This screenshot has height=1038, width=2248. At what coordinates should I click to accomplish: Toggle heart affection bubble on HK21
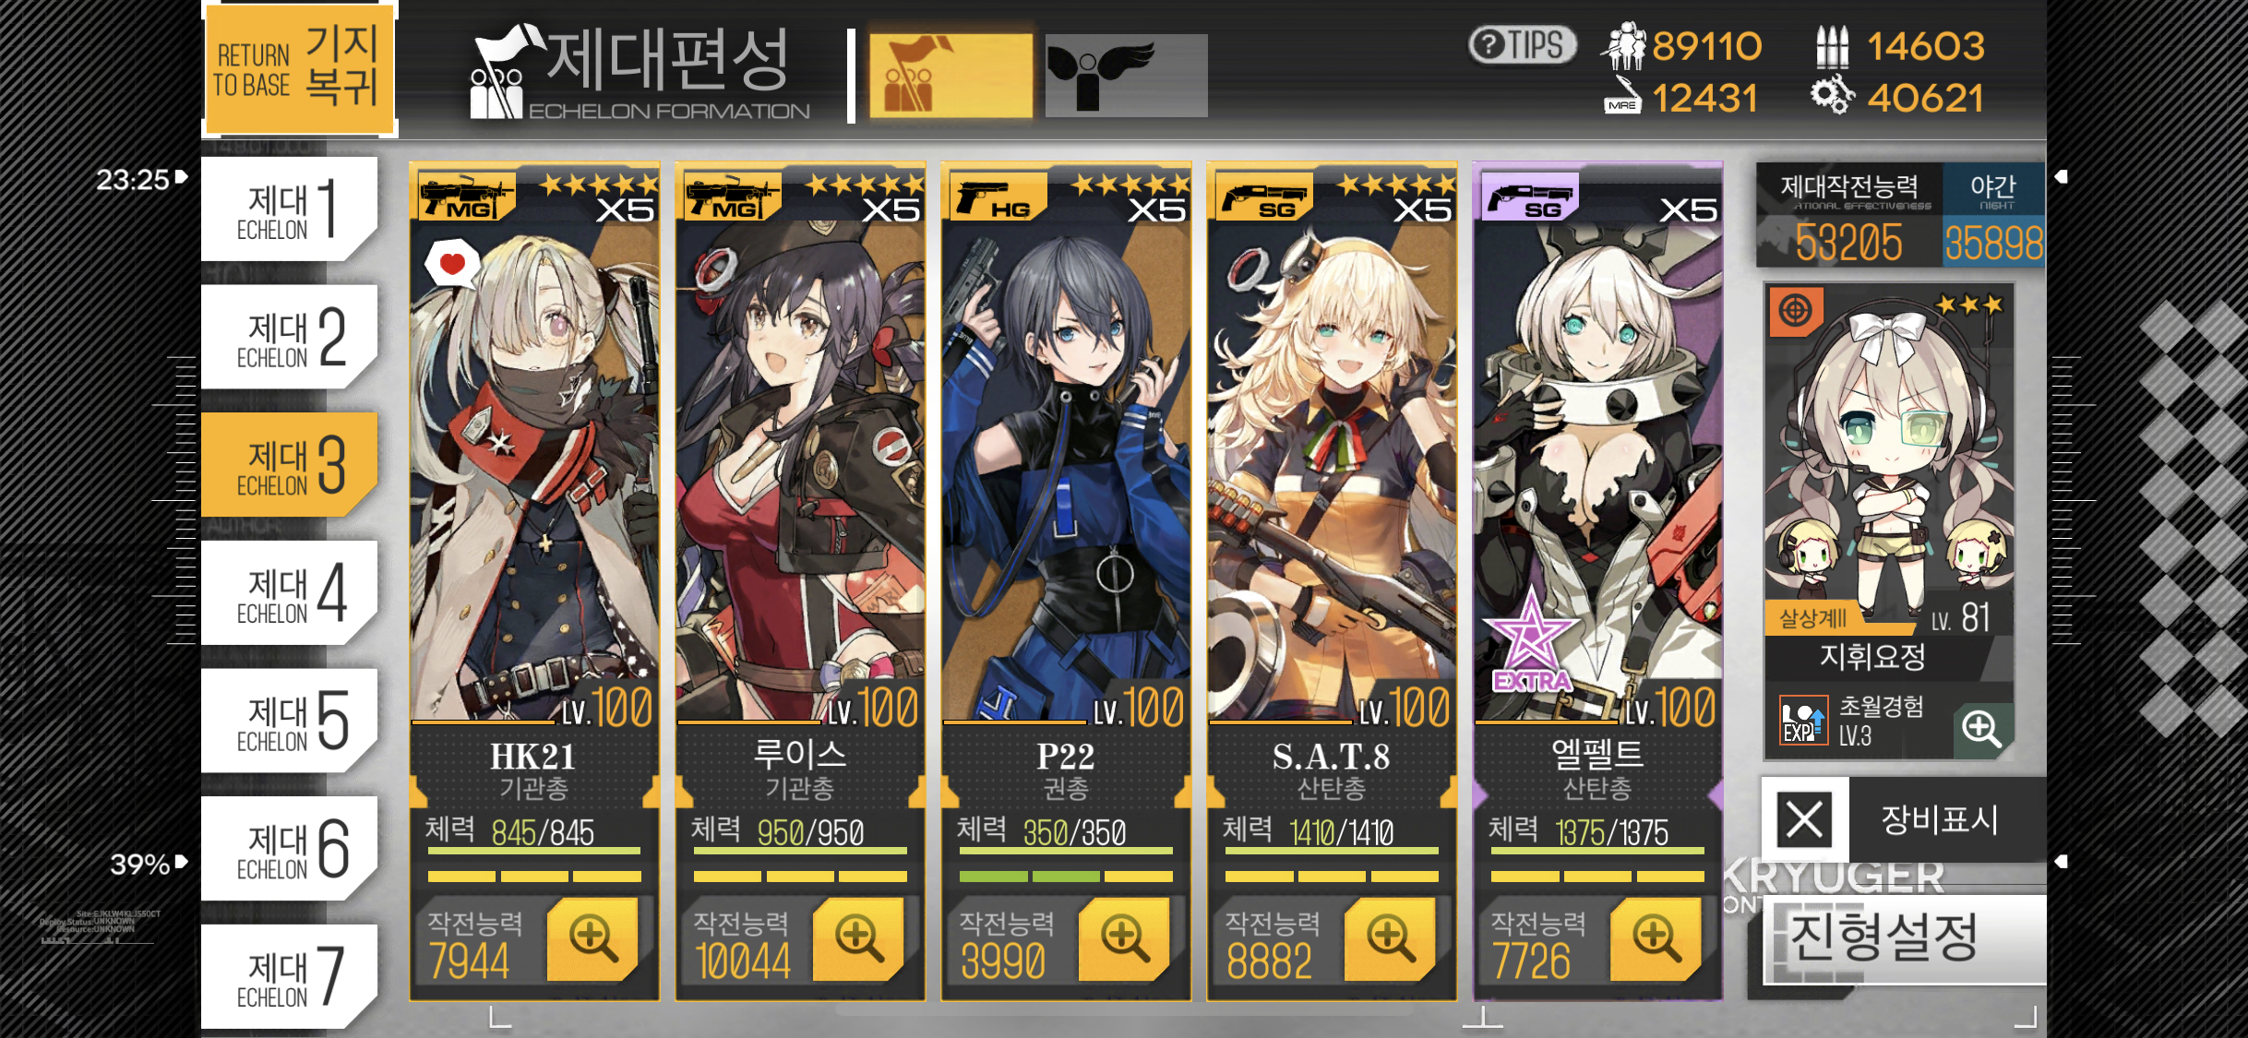pyautogui.click(x=451, y=264)
